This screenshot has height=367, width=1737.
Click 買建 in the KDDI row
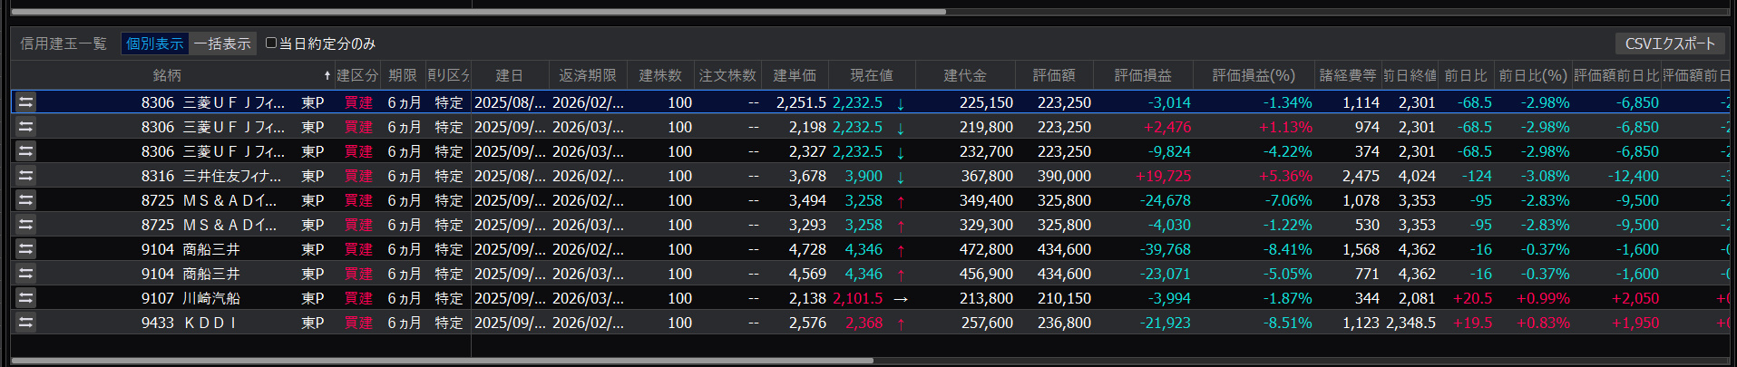[358, 323]
